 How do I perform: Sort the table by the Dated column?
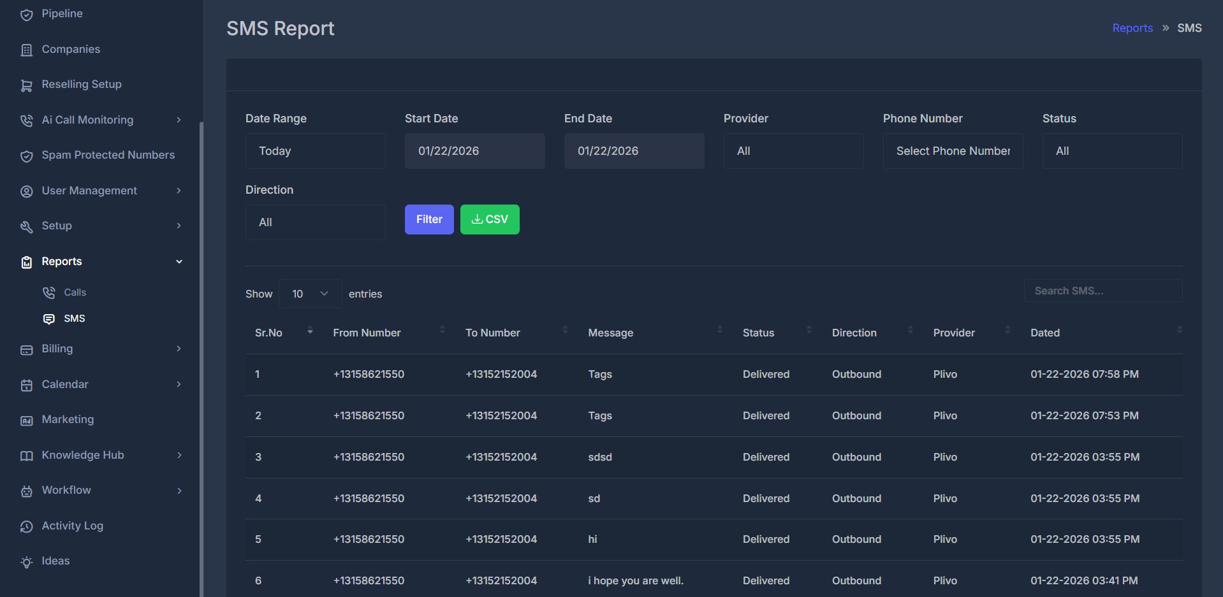tap(1044, 332)
